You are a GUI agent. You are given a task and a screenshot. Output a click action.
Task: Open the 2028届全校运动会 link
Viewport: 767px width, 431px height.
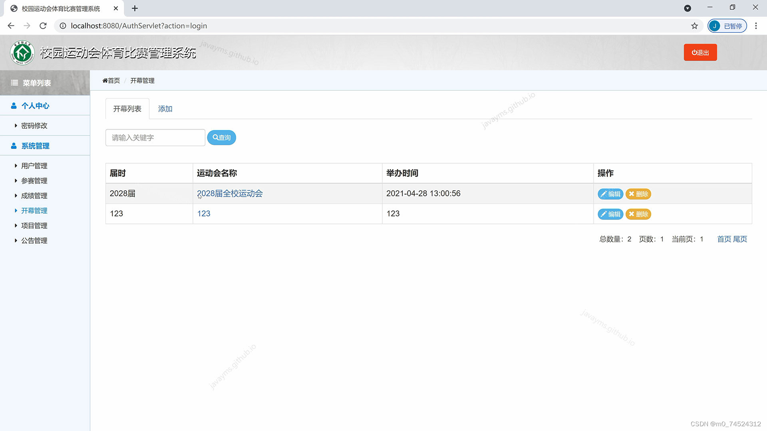coord(230,194)
